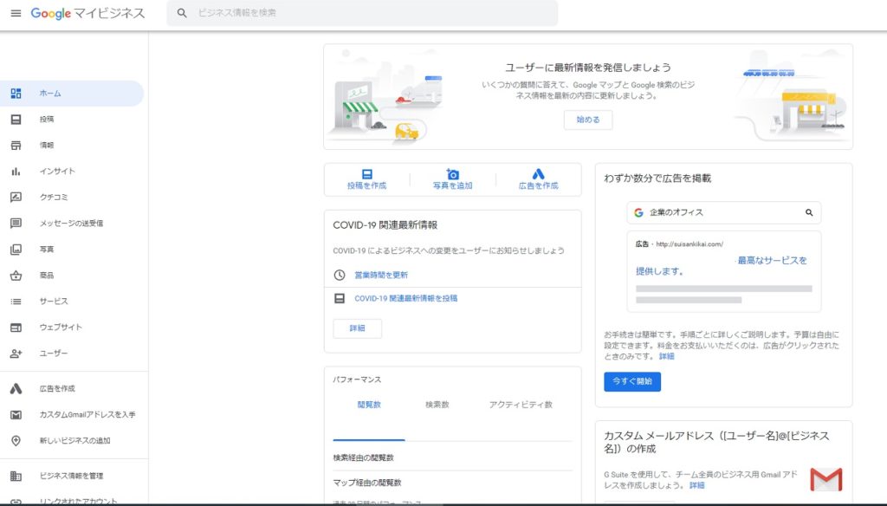Click the magnifier in the ad preview search box
The image size is (887, 506).
point(809,213)
